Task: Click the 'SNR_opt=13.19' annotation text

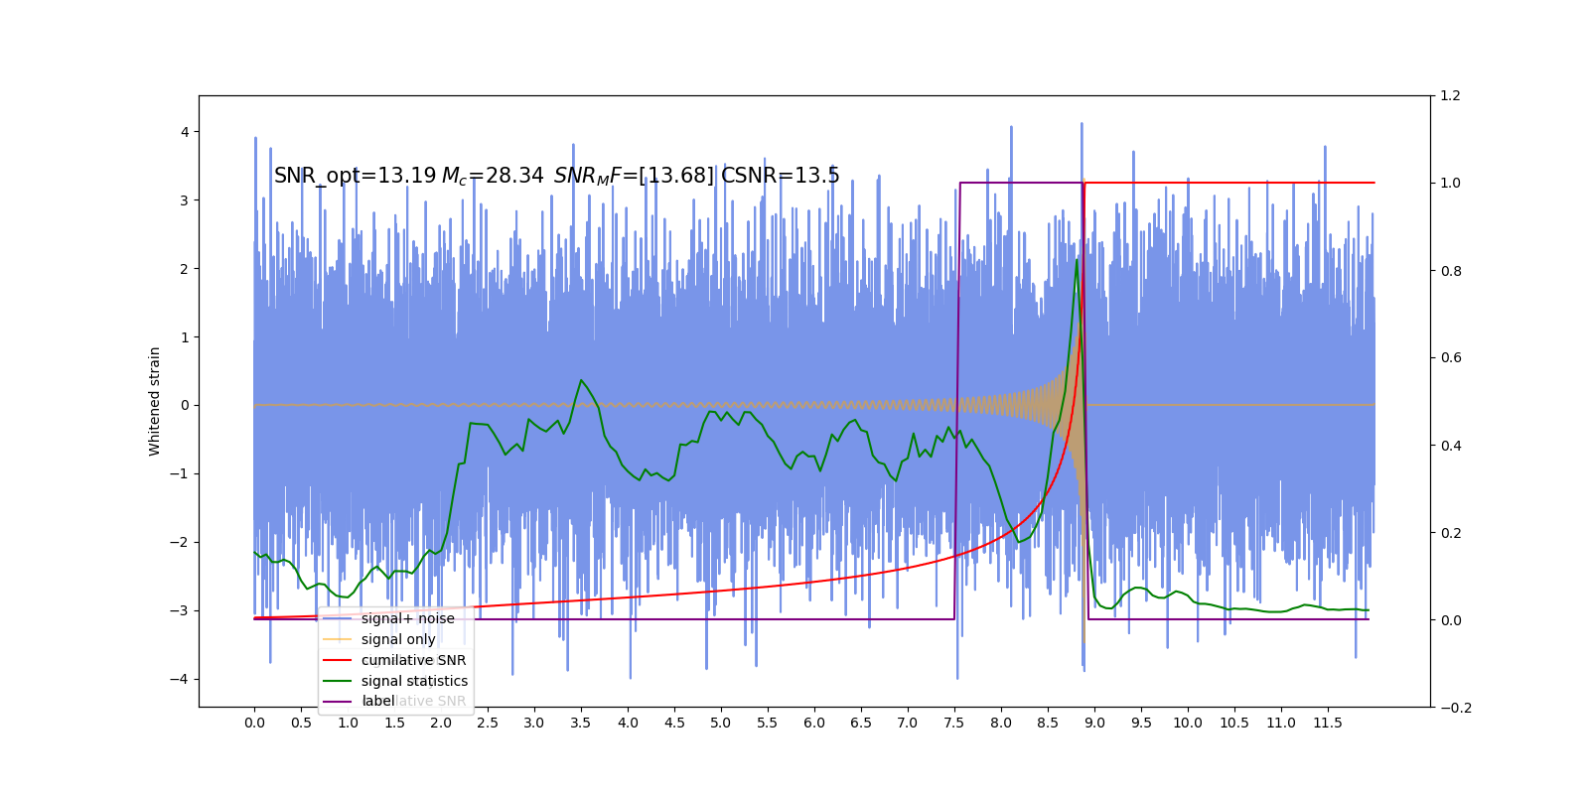Action: [x=355, y=176]
